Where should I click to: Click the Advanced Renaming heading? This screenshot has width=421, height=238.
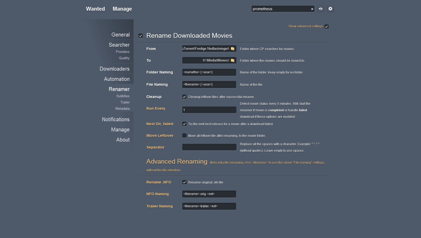177,162
